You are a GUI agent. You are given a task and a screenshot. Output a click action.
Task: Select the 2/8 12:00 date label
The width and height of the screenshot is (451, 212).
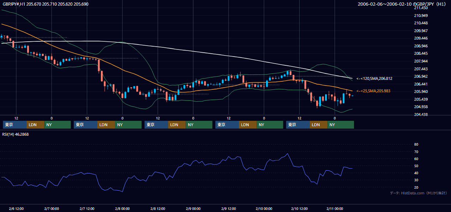[158, 208]
